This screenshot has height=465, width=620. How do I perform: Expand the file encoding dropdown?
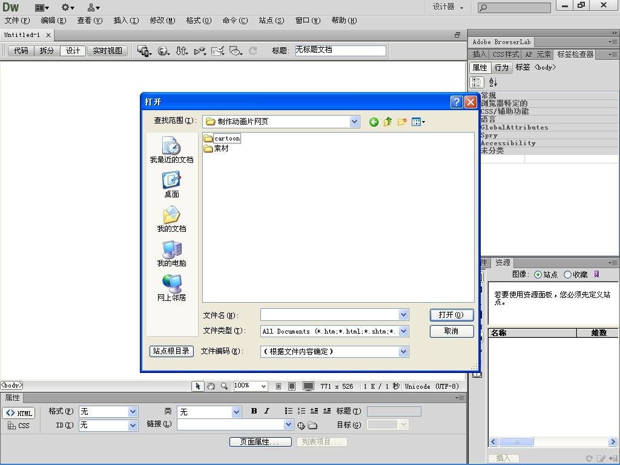pyautogui.click(x=403, y=352)
